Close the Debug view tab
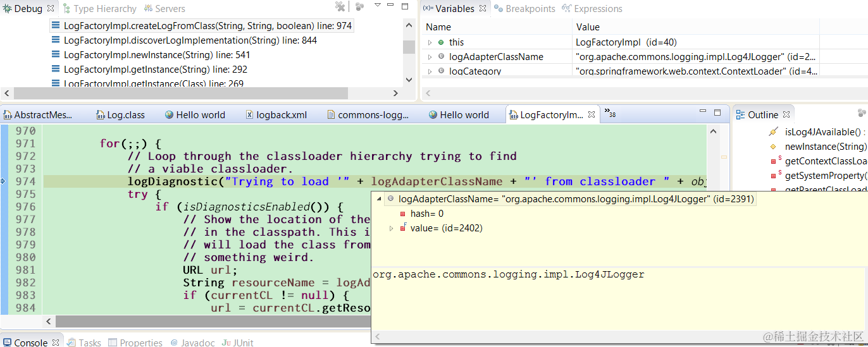The image size is (868, 347). (51, 8)
